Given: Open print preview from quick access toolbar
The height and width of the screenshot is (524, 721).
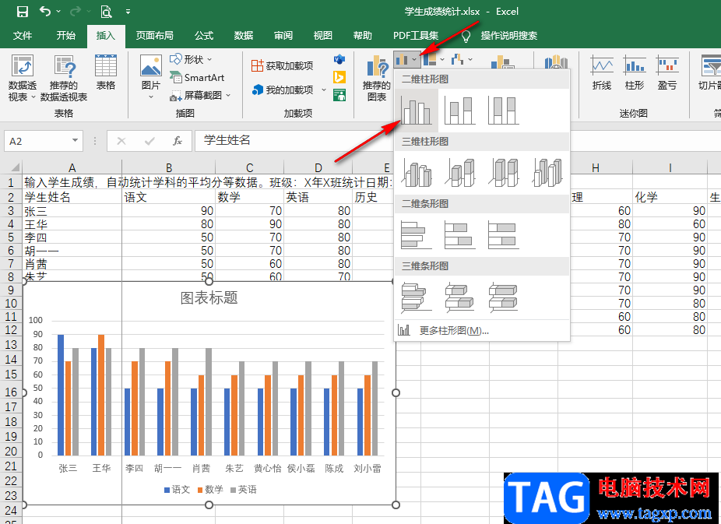Looking at the screenshot, I should [x=106, y=12].
